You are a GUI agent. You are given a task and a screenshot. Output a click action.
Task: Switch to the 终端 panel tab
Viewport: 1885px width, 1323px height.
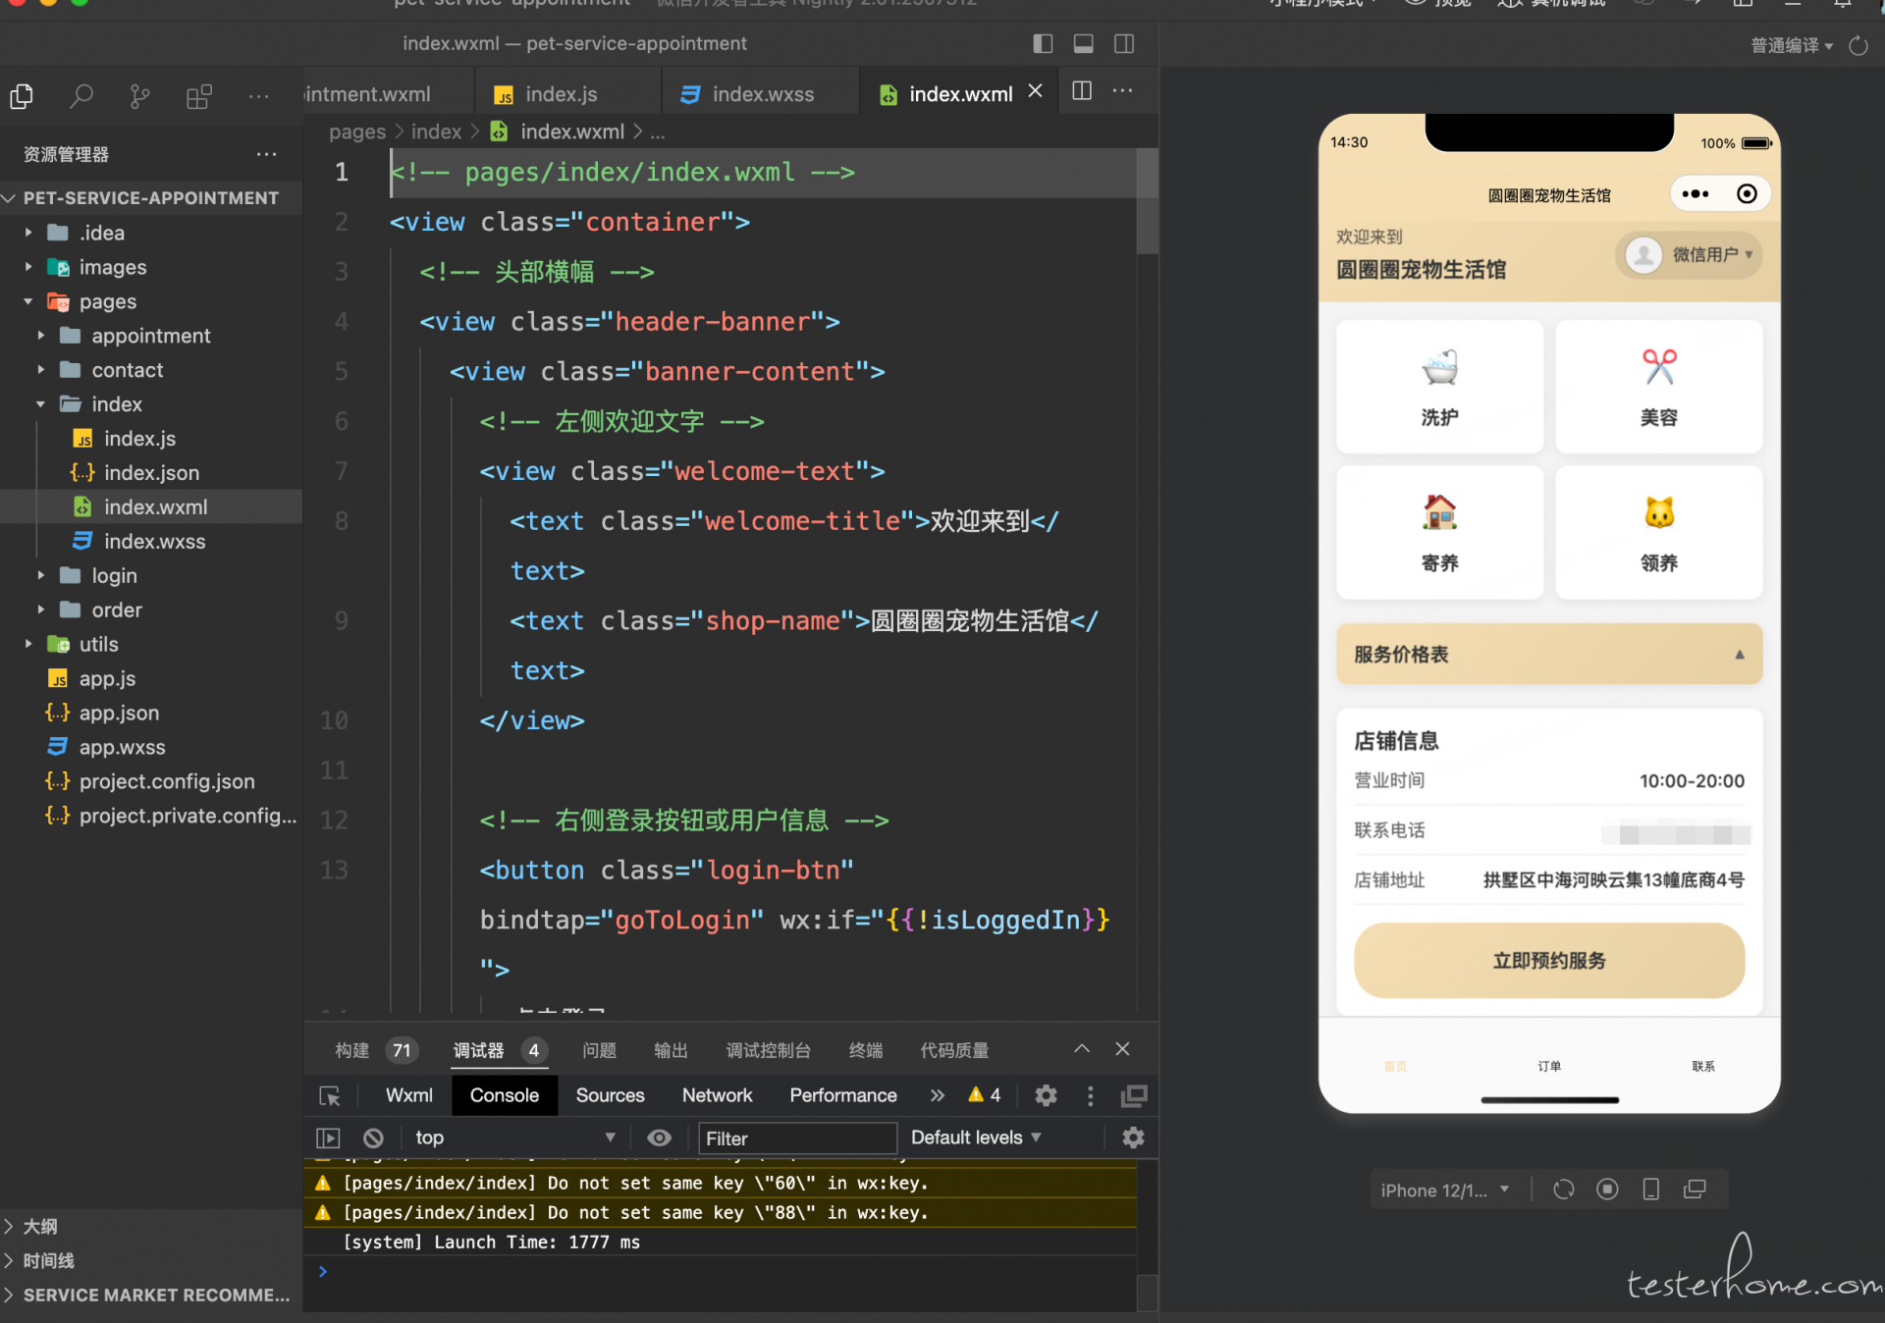click(865, 1050)
